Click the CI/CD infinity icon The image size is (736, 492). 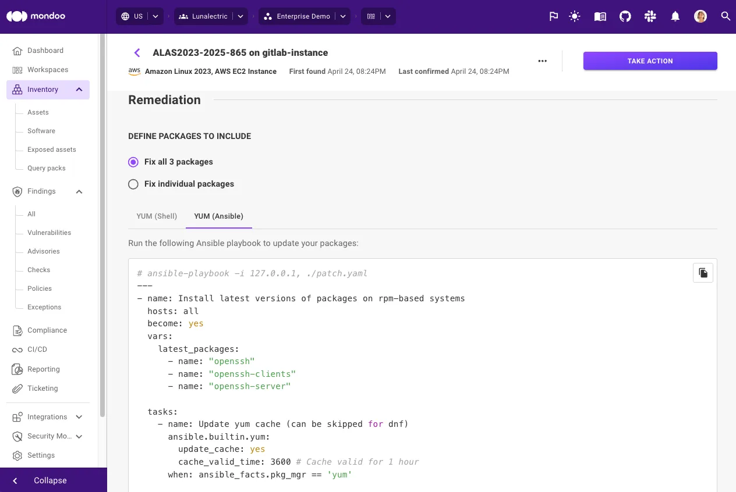point(17,350)
